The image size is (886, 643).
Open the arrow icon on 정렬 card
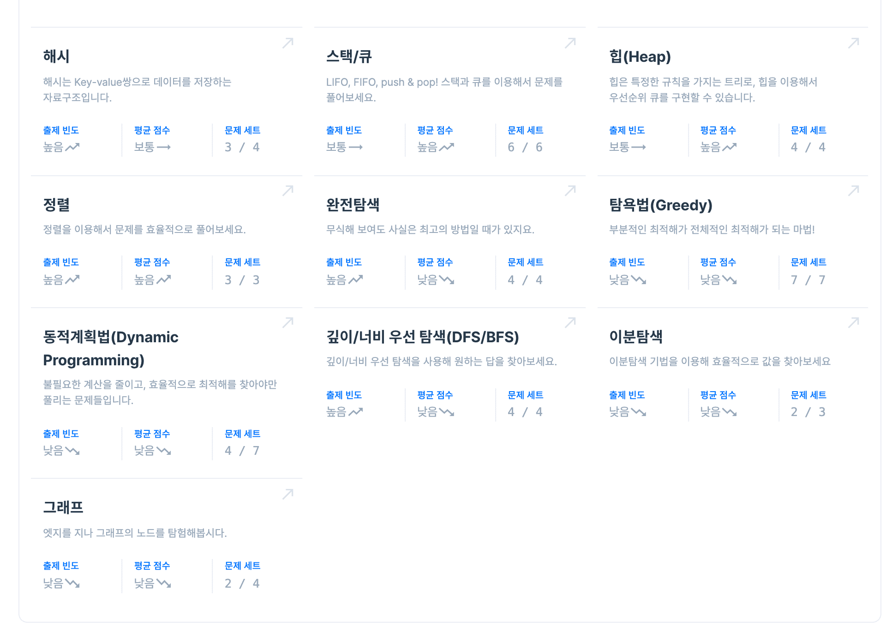tap(288, 191)
